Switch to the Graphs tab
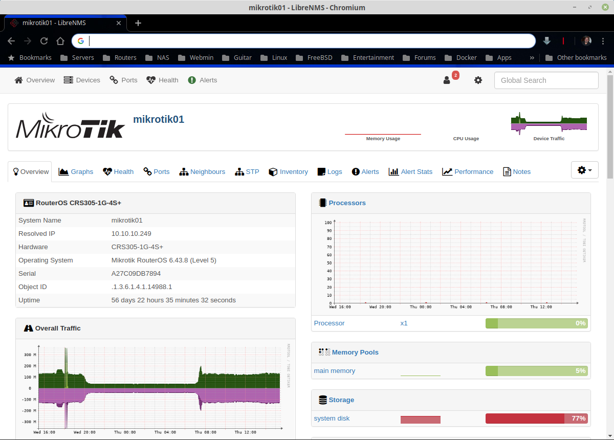This screenshot has width=614, height=440. [x=76, y=172]
